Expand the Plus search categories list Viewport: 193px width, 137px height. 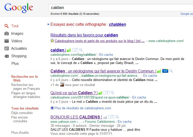point(15,63)
